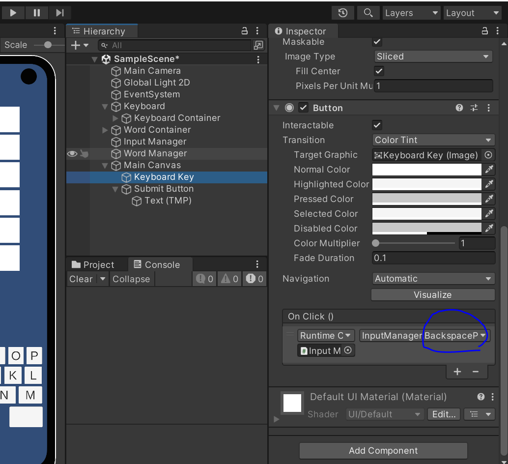This screenshot has width=508, height=464.
Task: Pick Highlighted Color with the eyedropper
Action: point(489,184)
